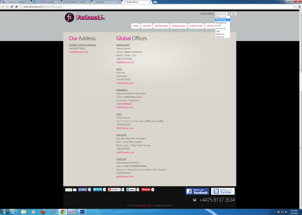Viewport: 302px width, 215px height.
Task: Click the Facebook Share button
Action: pos(82,190)
